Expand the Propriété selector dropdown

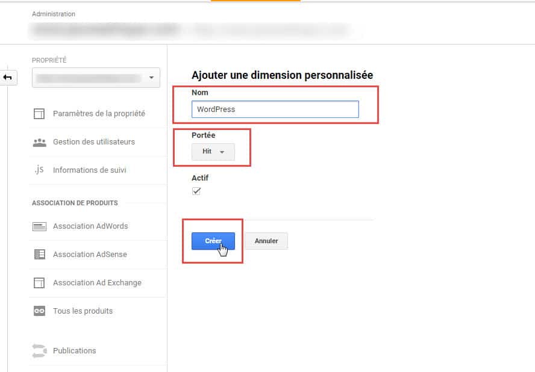pos(96,78)
